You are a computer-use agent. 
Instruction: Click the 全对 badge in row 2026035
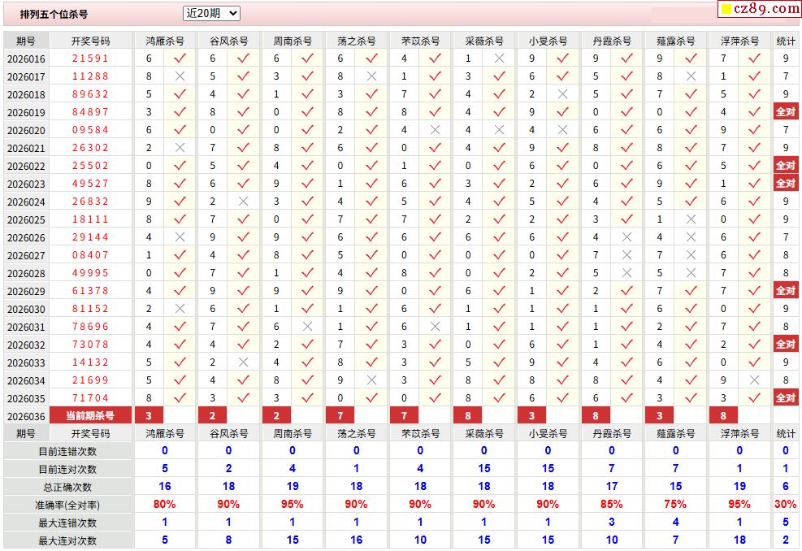[786, 397]
